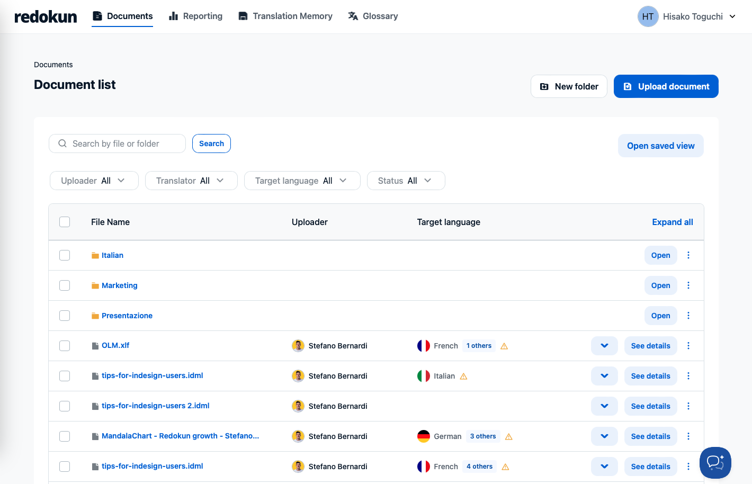Expand the Target language filter
The width and height of the screenshot is (752, 484).
tap(302, 181)
